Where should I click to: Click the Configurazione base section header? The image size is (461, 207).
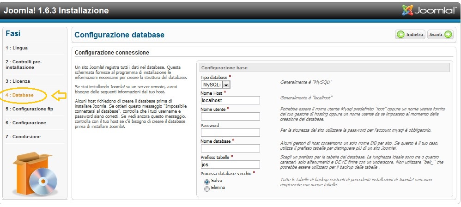325,67
